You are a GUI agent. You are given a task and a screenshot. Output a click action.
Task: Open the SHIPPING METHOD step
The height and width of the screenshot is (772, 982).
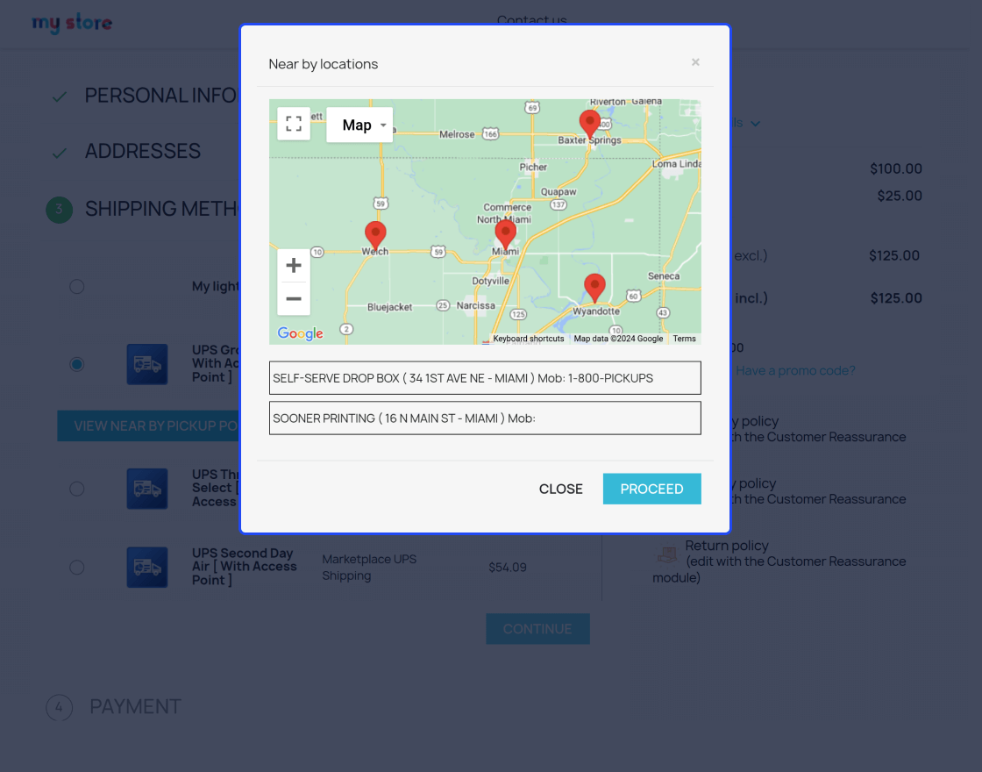coord(161,209)
